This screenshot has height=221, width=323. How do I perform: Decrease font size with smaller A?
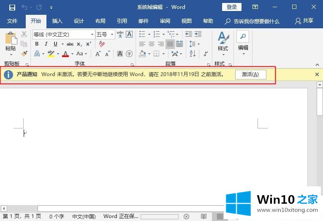(107, 54)
